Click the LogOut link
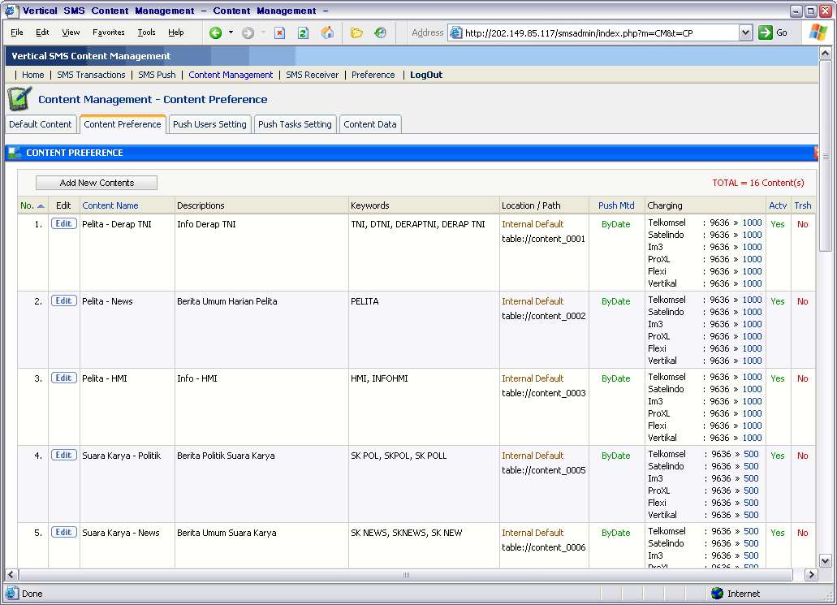837x605 pixels. [426, 75]
